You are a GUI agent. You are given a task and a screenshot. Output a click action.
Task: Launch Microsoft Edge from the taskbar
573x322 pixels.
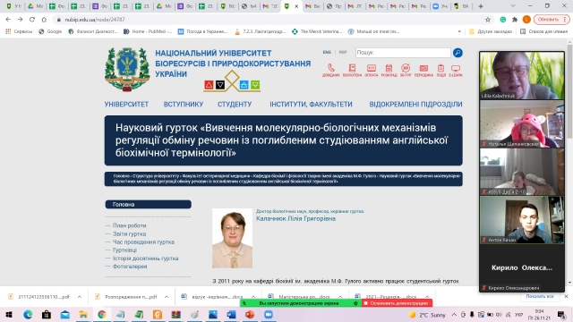[x=28, y=314]
